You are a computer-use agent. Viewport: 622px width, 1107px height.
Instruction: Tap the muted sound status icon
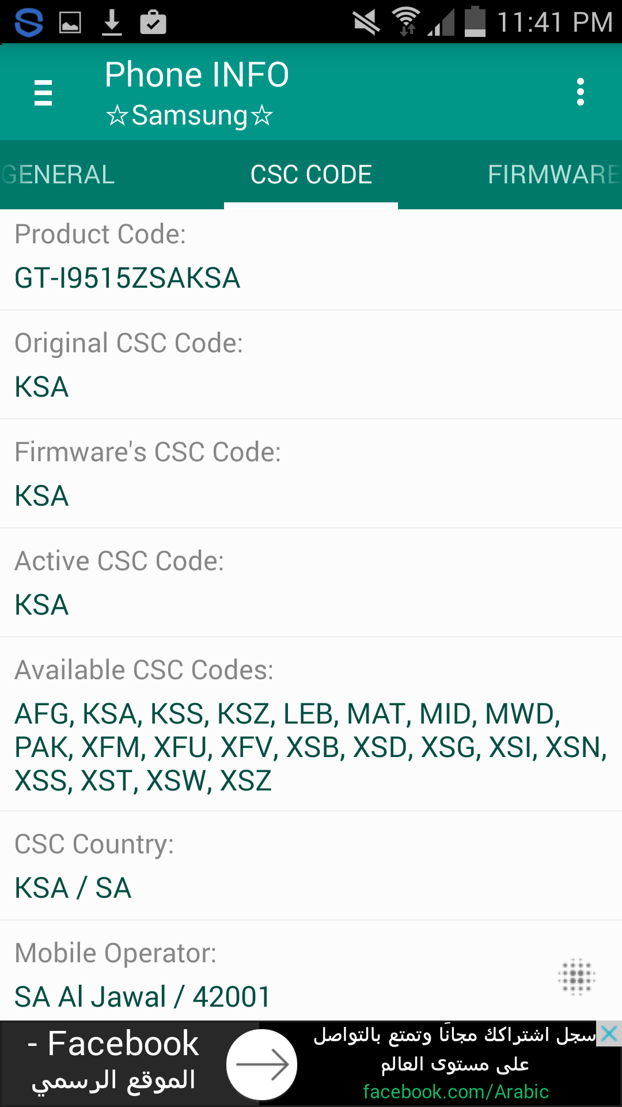[x=366, y=22]
